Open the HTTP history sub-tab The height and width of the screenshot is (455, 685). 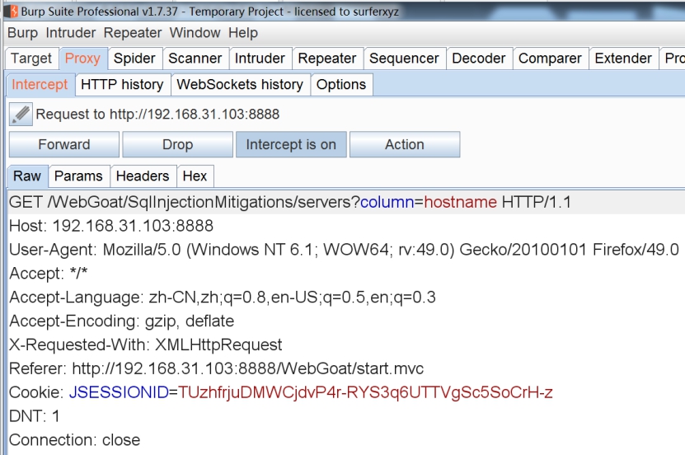click(122, 84)
